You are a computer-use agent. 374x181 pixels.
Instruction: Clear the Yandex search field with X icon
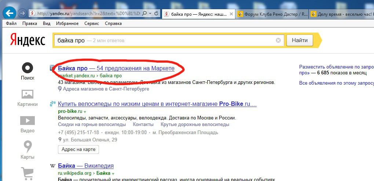click(278, 40)
